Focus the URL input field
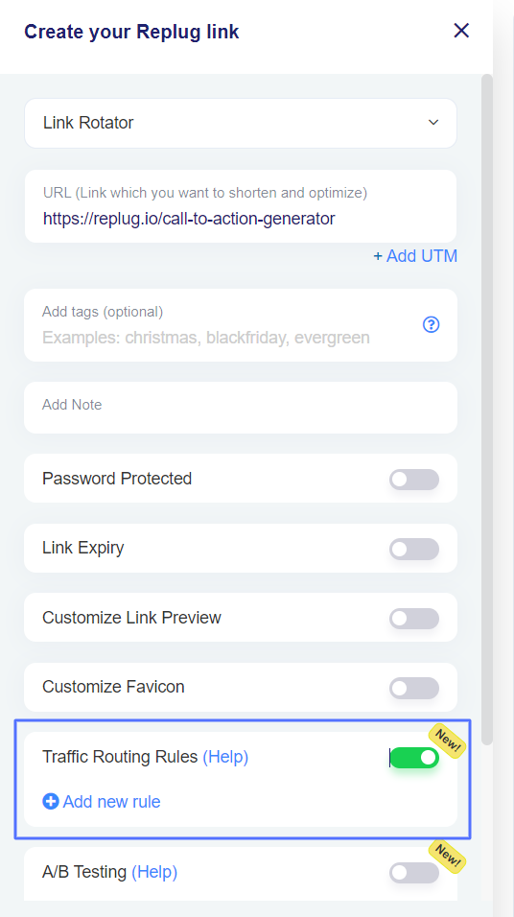Screen dimensions: 514x917 click(241, 206)
